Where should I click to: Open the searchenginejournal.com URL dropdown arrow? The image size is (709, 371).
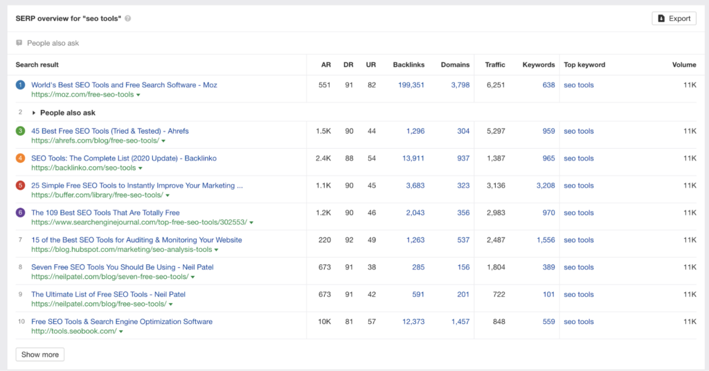[251, 223]
